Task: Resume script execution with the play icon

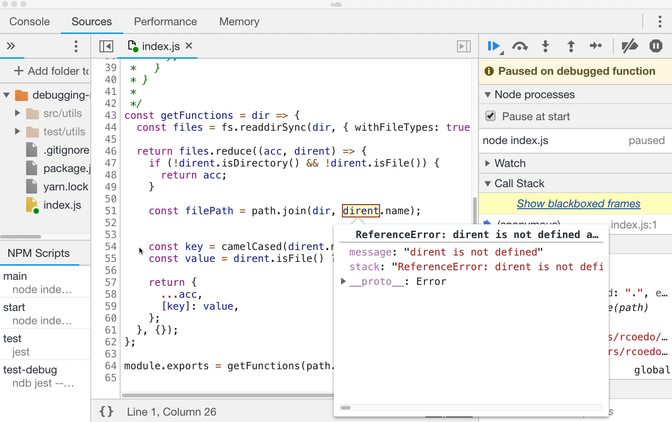Action: click(494, 46)
